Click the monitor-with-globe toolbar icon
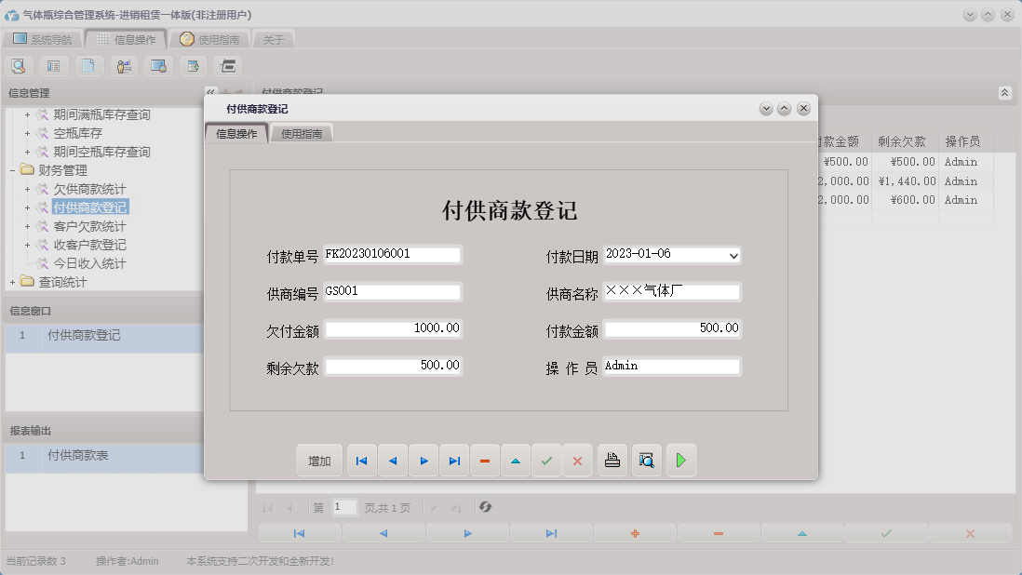 158,65
